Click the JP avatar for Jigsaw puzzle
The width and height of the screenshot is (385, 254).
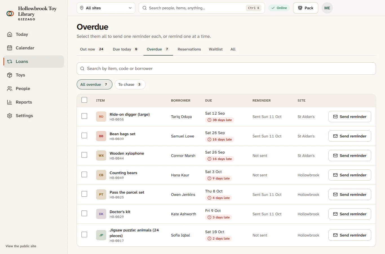click(x=101, y=235)
